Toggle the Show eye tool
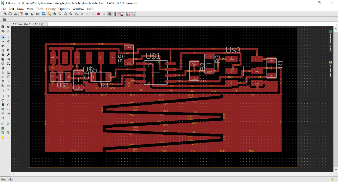338x182 pixels. (8, 27)
